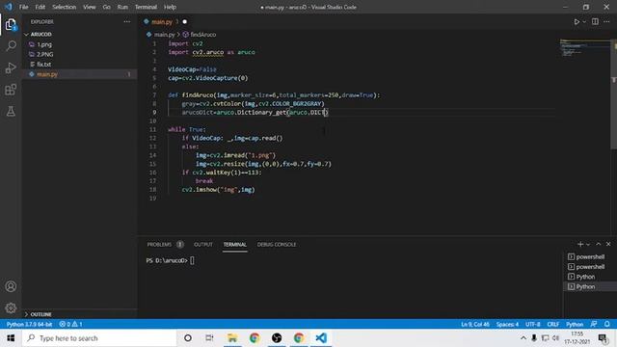617x347 pixels.
Task: Open the Edit menu
Action: pyautogui.click(x=40, y=7)
